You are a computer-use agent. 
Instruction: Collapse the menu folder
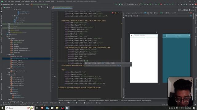(7, 69)
